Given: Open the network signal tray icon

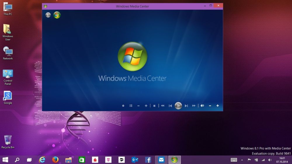Looking at the screenshot, I should click(x=263, y=160).
